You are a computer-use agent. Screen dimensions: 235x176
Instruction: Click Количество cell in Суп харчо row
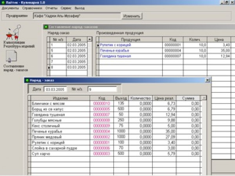(x=141, y=154)
